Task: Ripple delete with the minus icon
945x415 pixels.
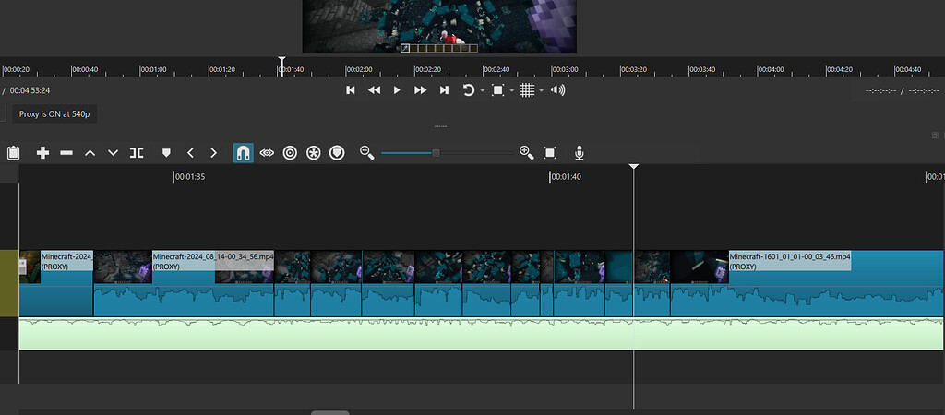Action: 66,153
